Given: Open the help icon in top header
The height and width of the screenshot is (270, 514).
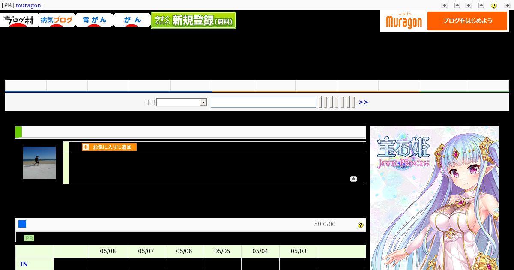Looking at the screenshot, I should [x=493, y=6].
